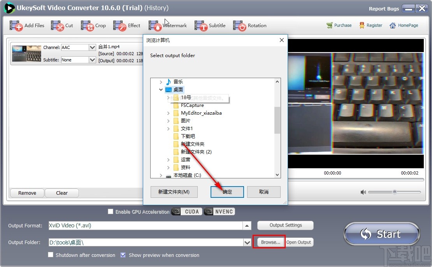
Task: Click the folder tree scrollbar thumb
Action: tap(277, 120)
